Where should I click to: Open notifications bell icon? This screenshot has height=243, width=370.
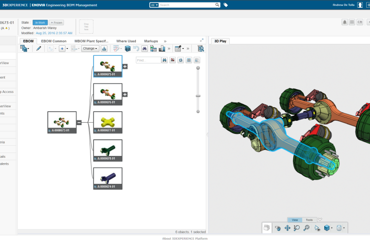tap(345, 22)
